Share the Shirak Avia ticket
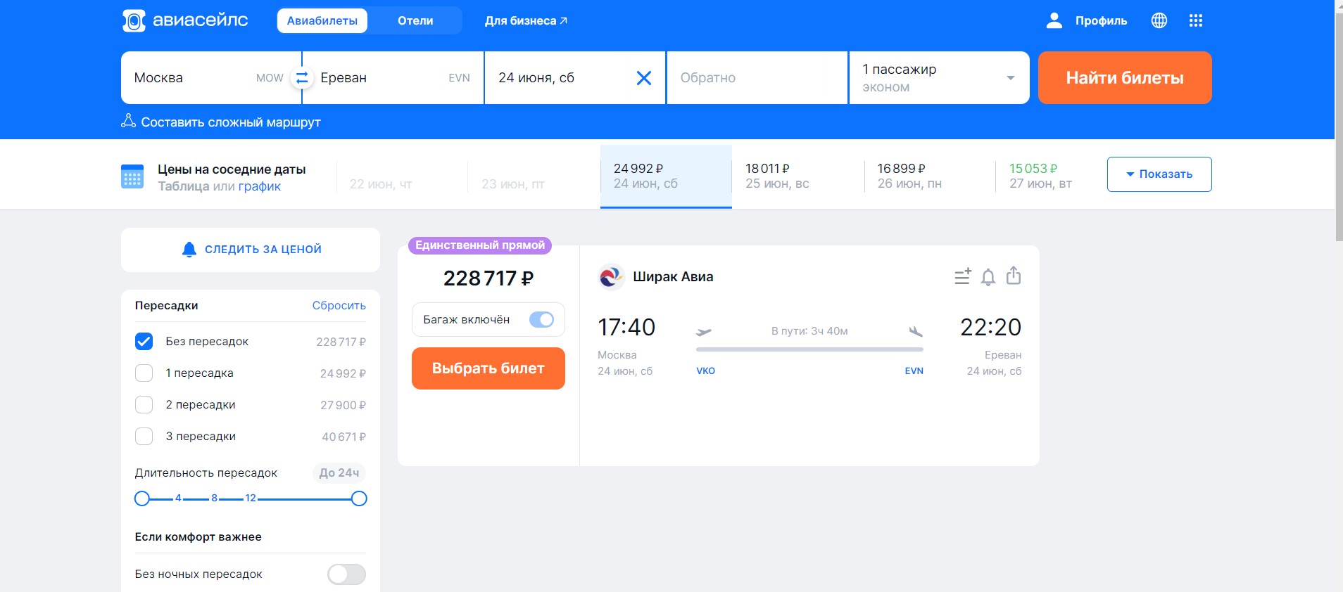 [x=1013, y=276]
